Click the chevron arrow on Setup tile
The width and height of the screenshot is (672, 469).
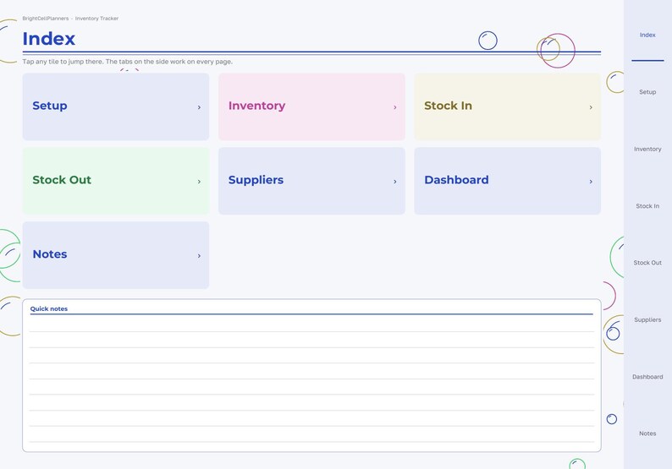point(199,107)
